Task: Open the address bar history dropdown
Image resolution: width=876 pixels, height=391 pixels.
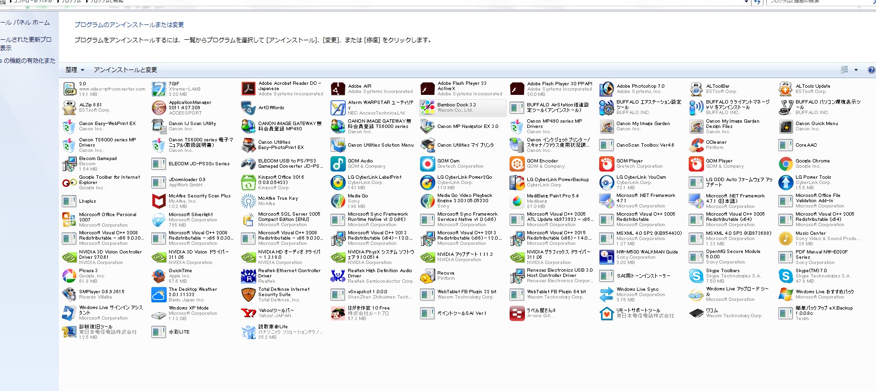Action: pyautogui.click(x=746, y=2)
